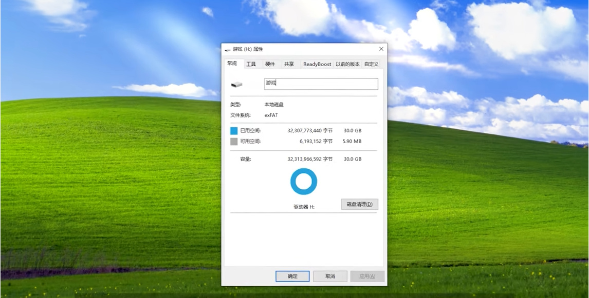Viewport: 589px width, 298px height.
Task: Click the drive icon beside the name field
Action: tap(236, 84)
